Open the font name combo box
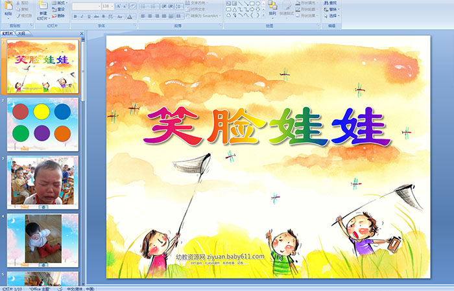The height and width of the screenshot is (291, 454). (x=86, y=6)
